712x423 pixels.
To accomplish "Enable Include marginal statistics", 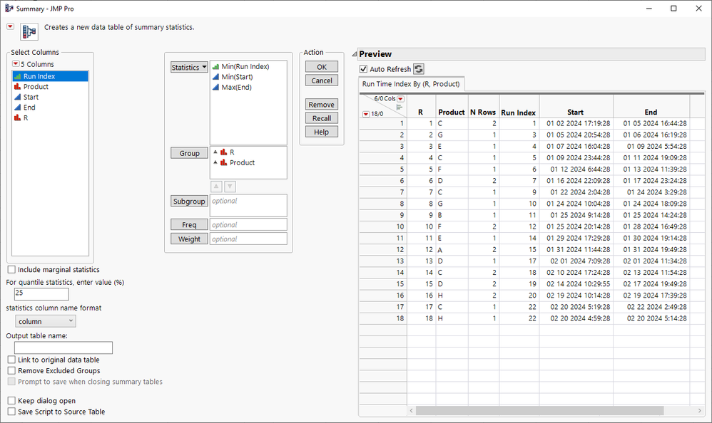I will [11, 269].
